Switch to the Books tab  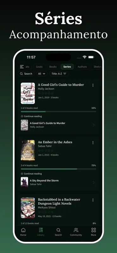pos(53,67)
